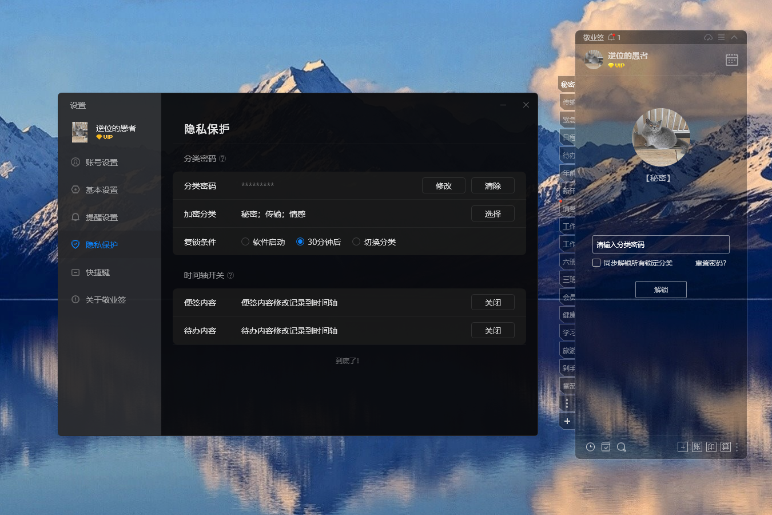Viewport: 772px width, 515px height.
Task: Collapse the note panel with up chevron
Action: pyautogui.click(x=734, y=37)
